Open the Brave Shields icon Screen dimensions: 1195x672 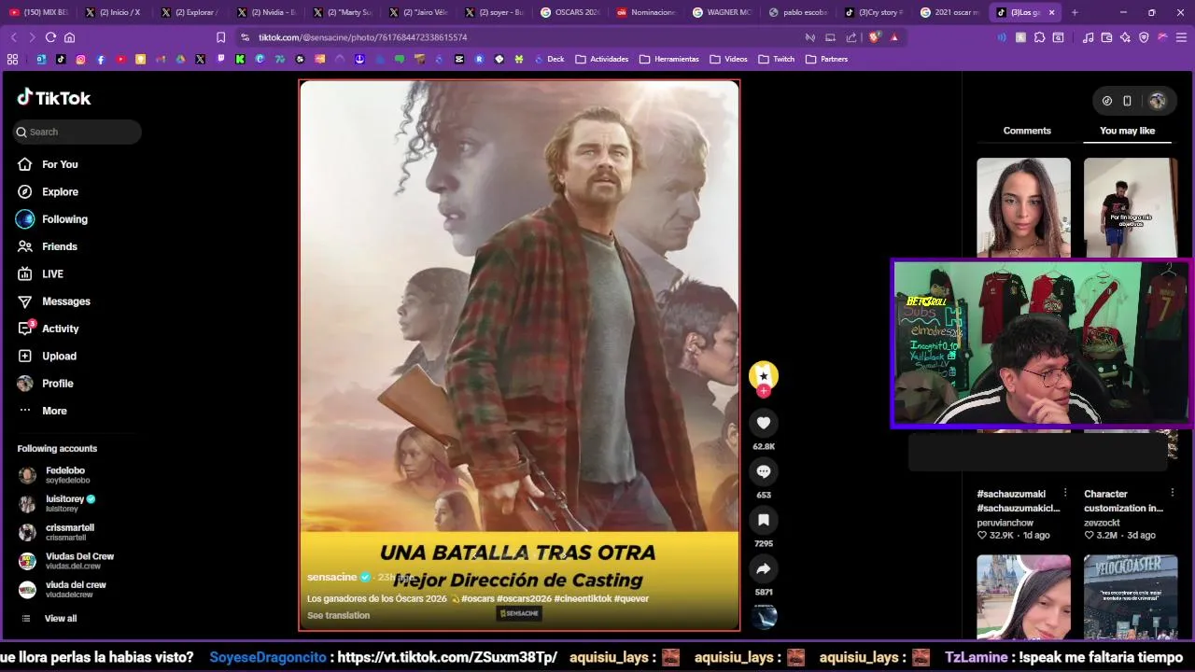874,37
